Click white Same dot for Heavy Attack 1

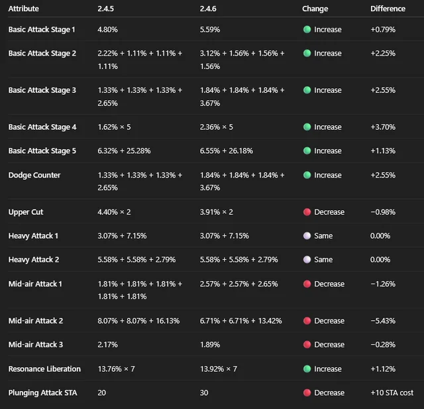pos(307,236)
